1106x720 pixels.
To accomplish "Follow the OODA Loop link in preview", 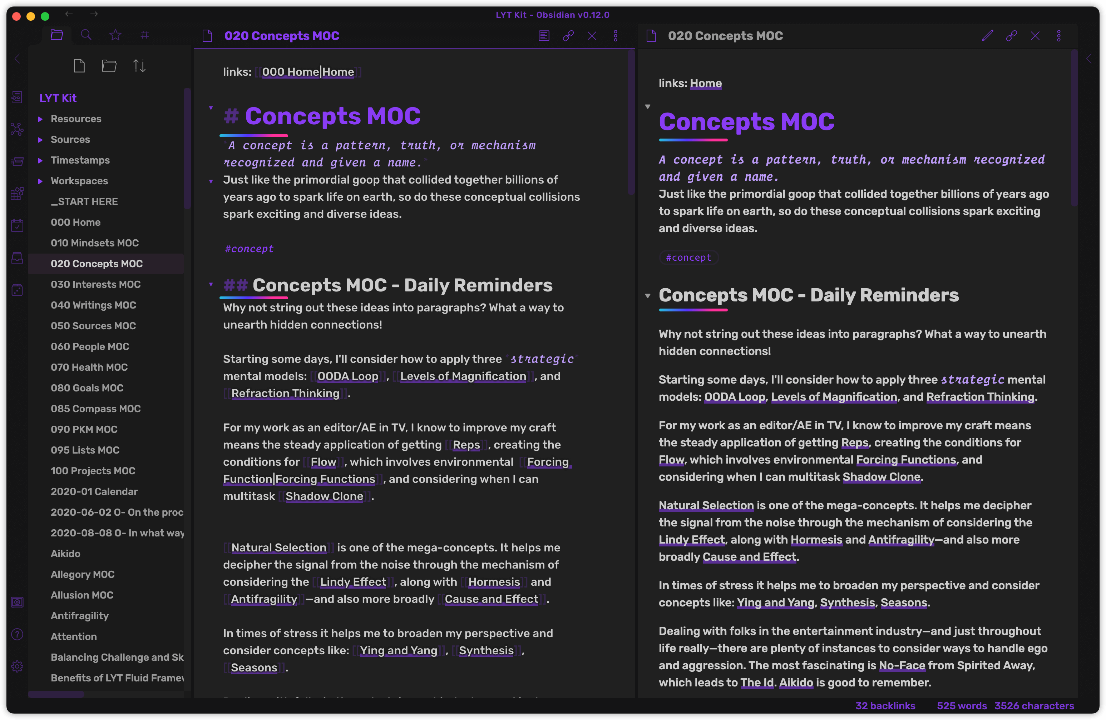I will [734, 397].
